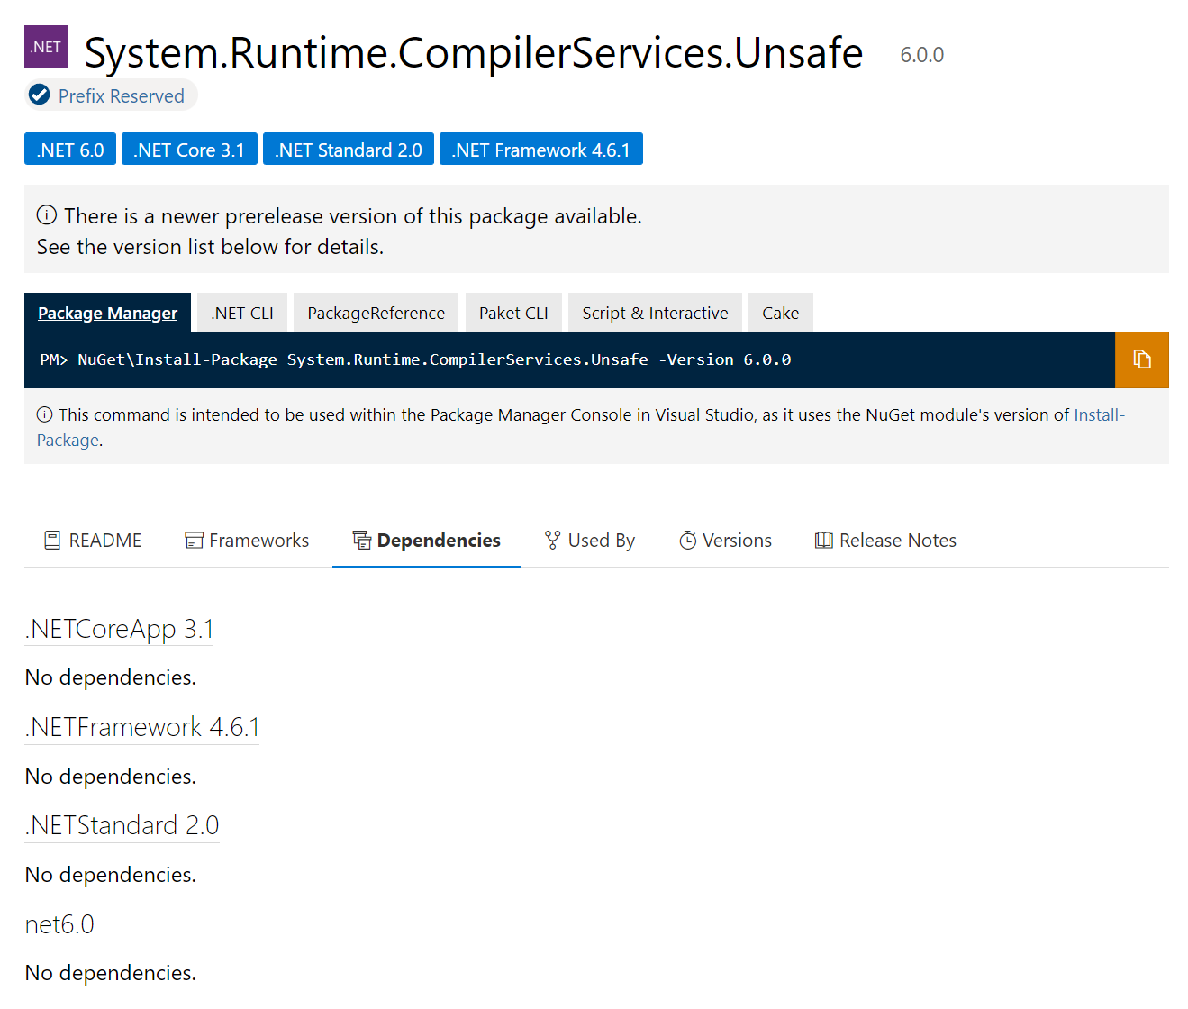1188x1009 pixels.
Task: Click the Prefix Reserved label
Action: (x=121, y=95)
